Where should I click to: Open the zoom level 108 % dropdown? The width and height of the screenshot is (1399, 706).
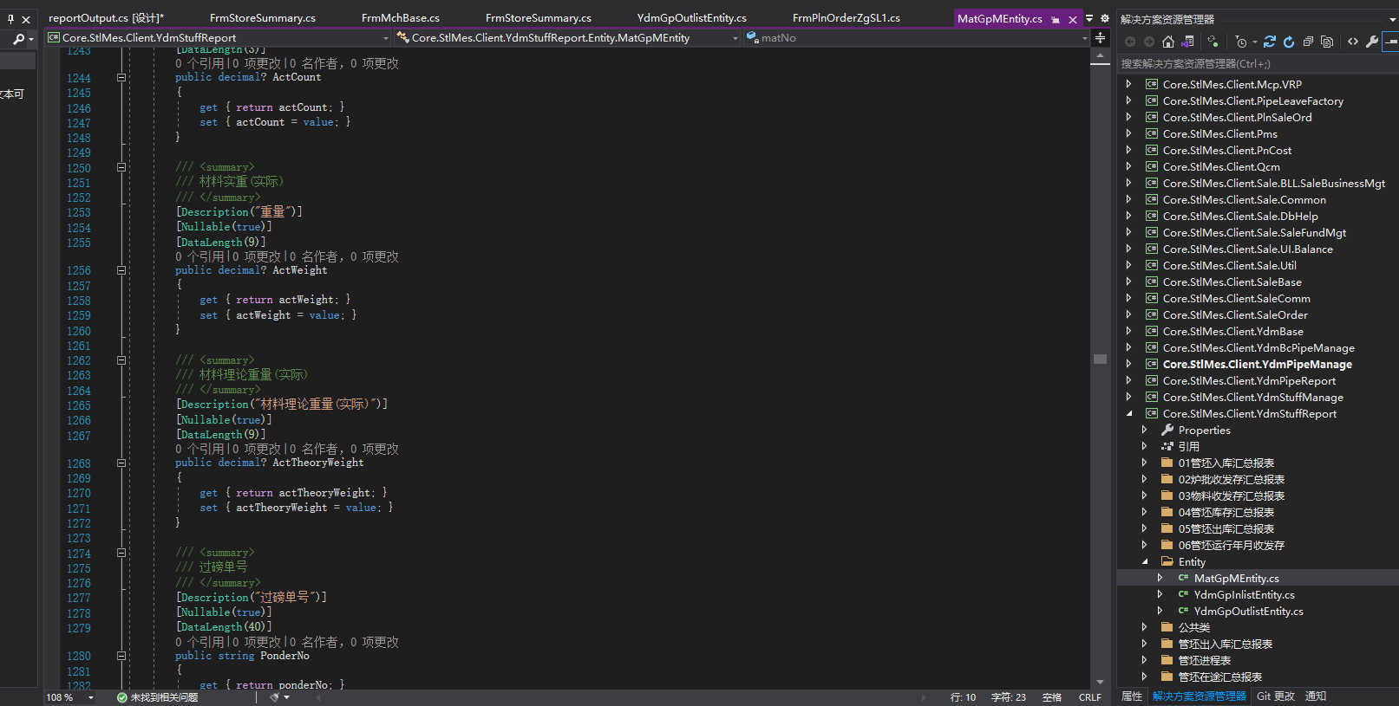click(91, 697)
